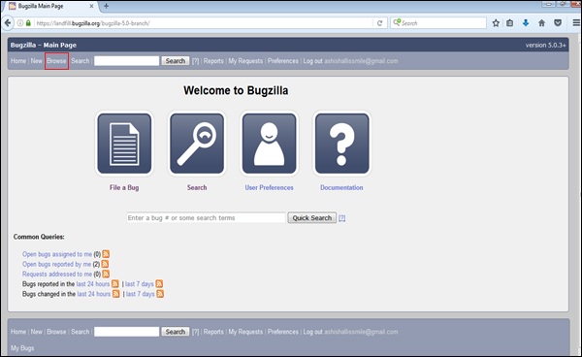Open Reports in the footer navigation
Screen dimensions: 582x357
(213, 332)
